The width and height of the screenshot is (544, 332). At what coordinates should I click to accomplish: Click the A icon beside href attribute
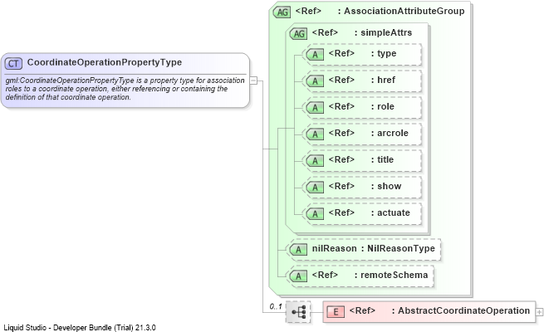pos(315,81)
